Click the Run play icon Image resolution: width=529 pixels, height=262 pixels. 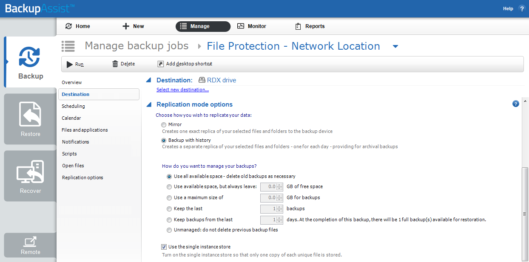(x=70, y=64)
